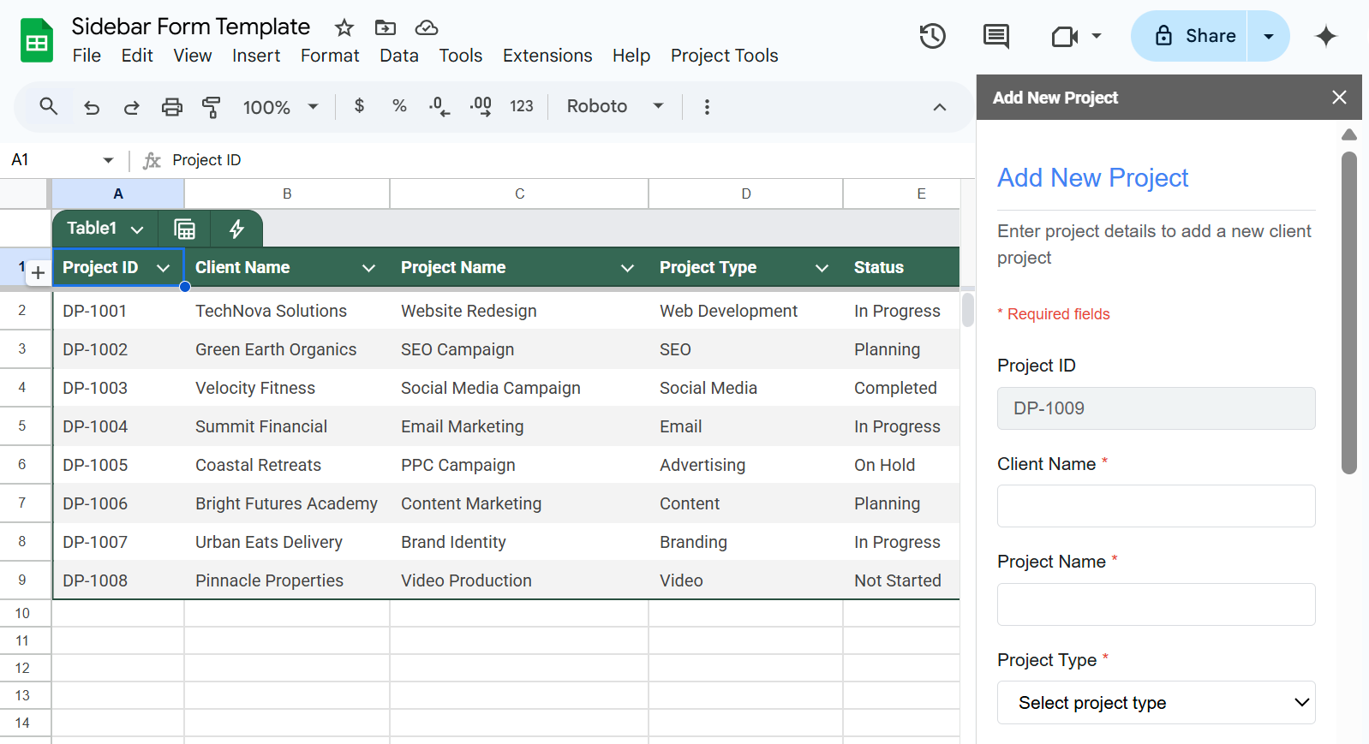Viewport: 1369px width, 744px height.
Task: Select the Video Production cell
Action: coord(519,580)
